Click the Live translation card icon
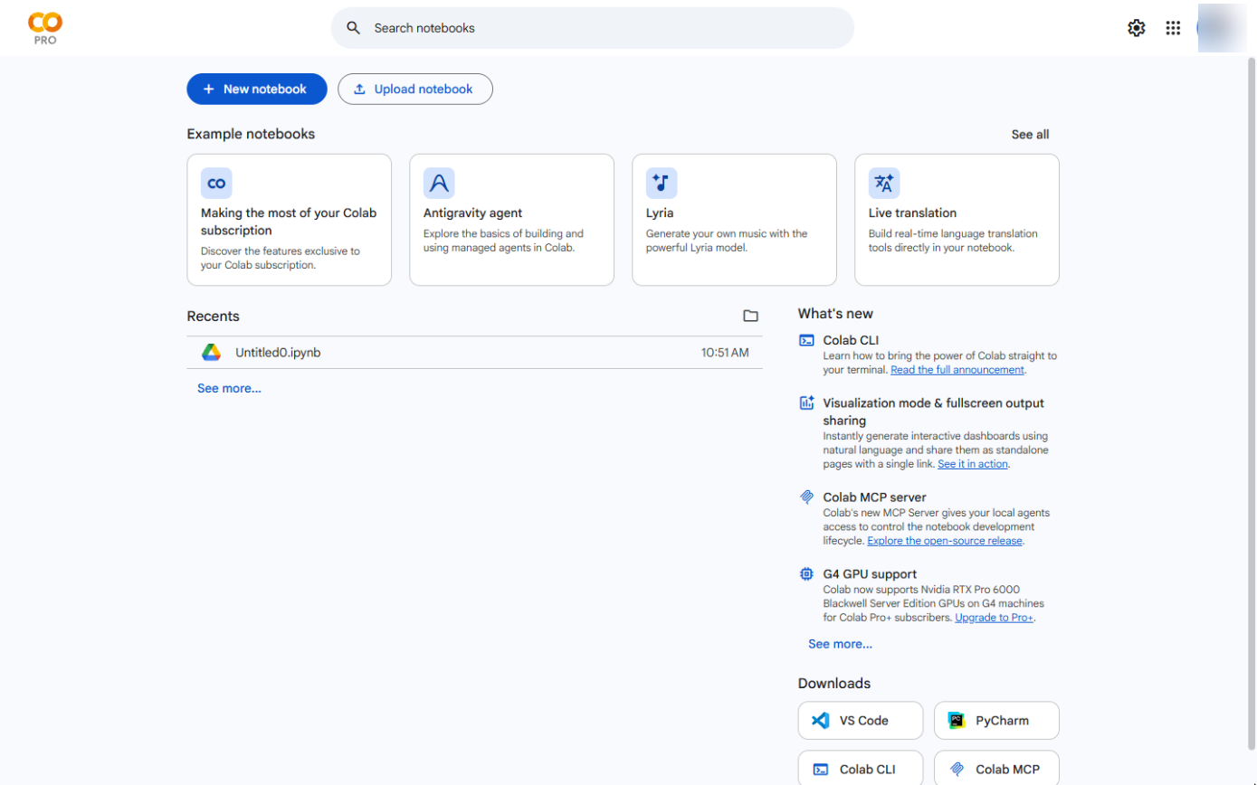This screenshot has width=1257, height=785. 884,184
